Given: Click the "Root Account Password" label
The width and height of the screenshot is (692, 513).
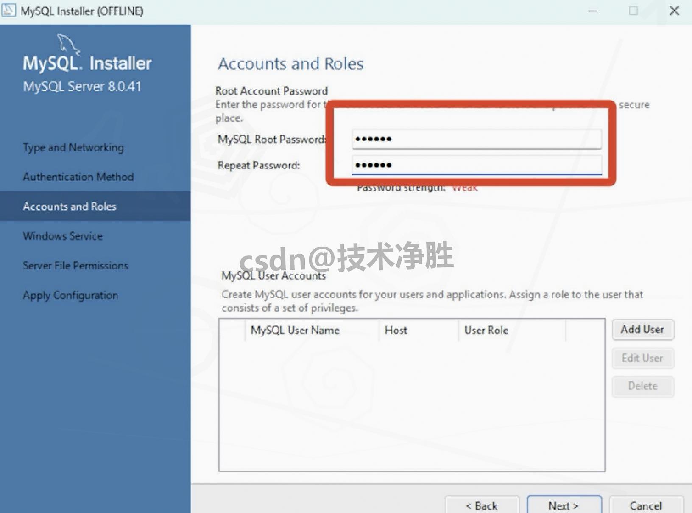Looking at the screenshot, I should tap(271, 91).
